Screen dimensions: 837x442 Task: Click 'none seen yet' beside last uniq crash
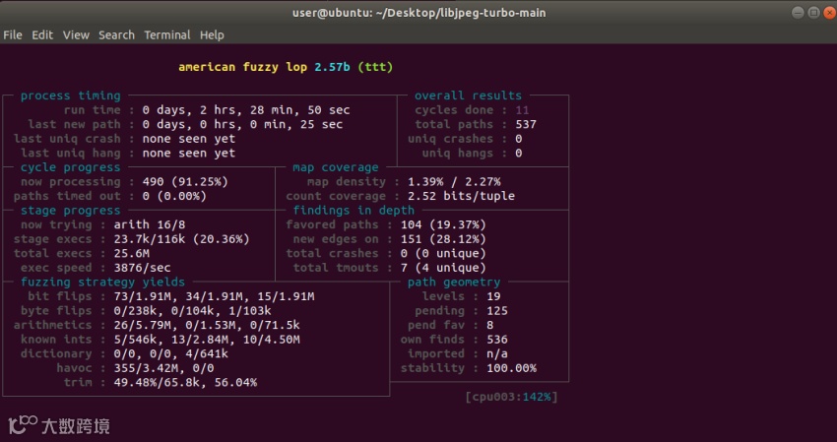click(x=188, y=139)
